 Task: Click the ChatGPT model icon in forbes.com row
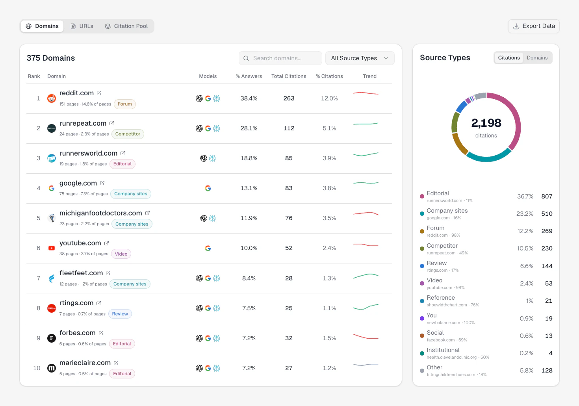pyautogui.click(x=199, y=338)
